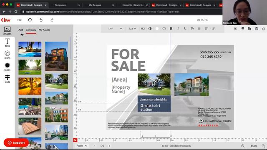Image resolution: width=267 pixels, height=150 pixels.
Task: Duplicate the selected element
Action: [249, 29]
